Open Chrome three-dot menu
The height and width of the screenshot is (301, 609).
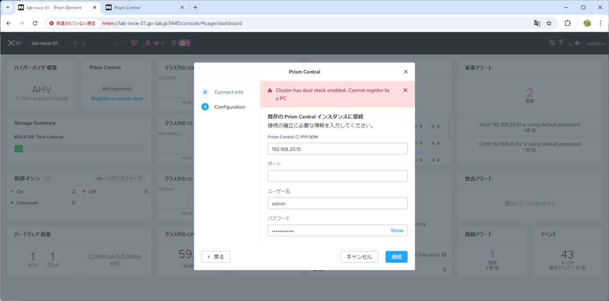click(600, 23)
